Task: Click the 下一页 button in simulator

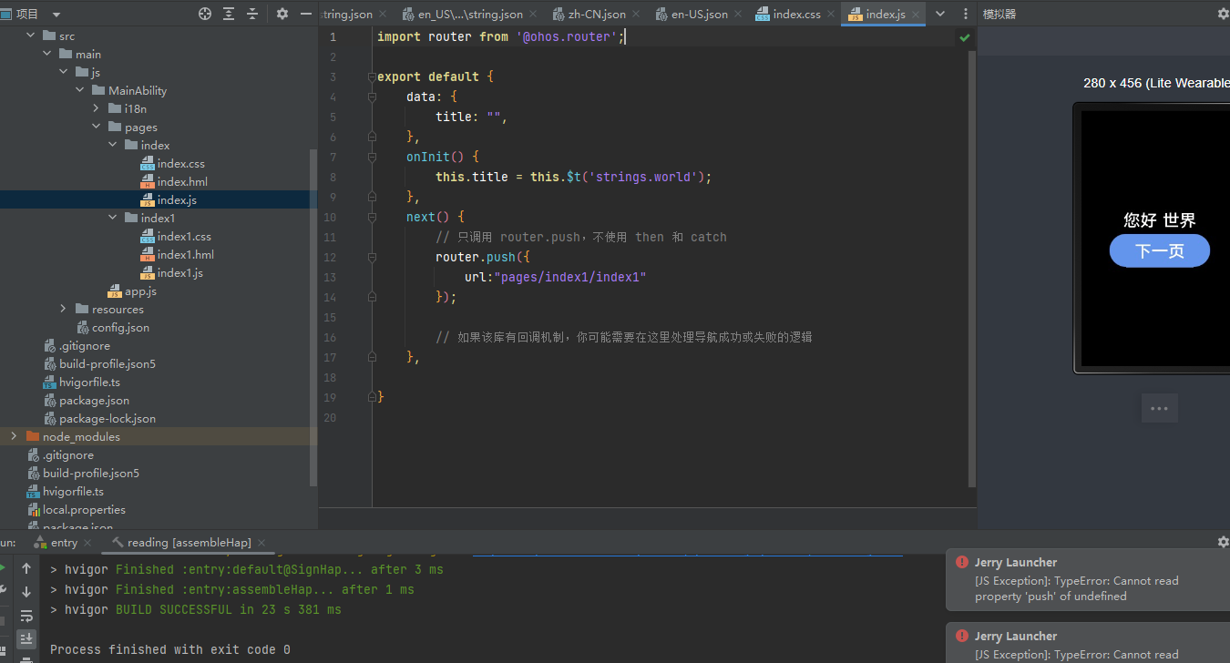Action: click(x=1159, y=250)
